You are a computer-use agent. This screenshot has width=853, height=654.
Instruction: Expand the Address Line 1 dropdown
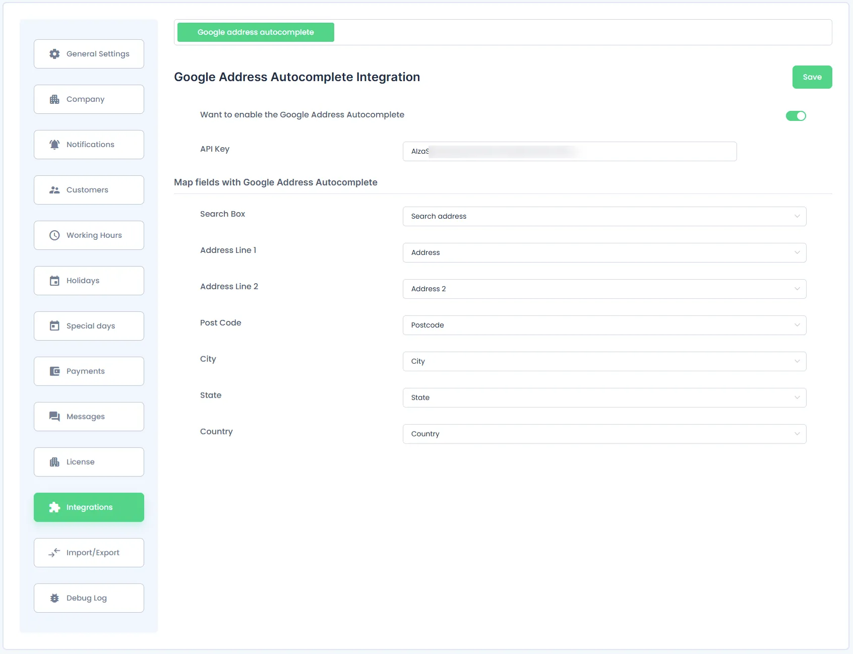point(604,252)
